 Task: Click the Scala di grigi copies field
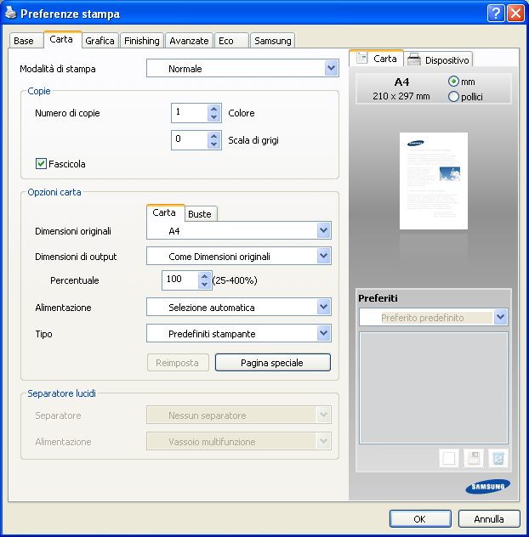pos(190,139)
